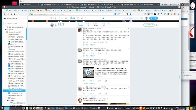Image resolution: width=196 pixels, height=110 pixels.
Task: Open caret menu of September 17 channel subscriber tweet
Action: pos(128,49)
